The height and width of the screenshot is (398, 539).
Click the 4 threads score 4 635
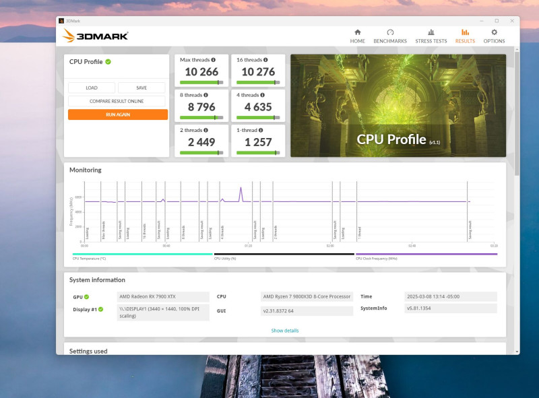[x=258, y=107]
